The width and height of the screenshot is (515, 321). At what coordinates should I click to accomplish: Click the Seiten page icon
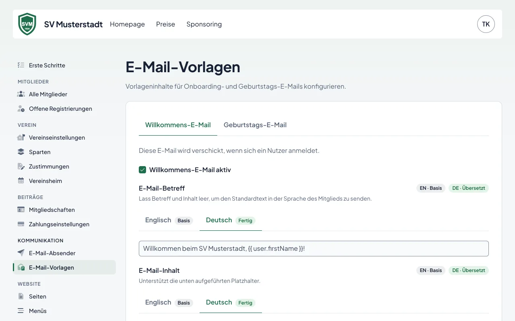21,296
